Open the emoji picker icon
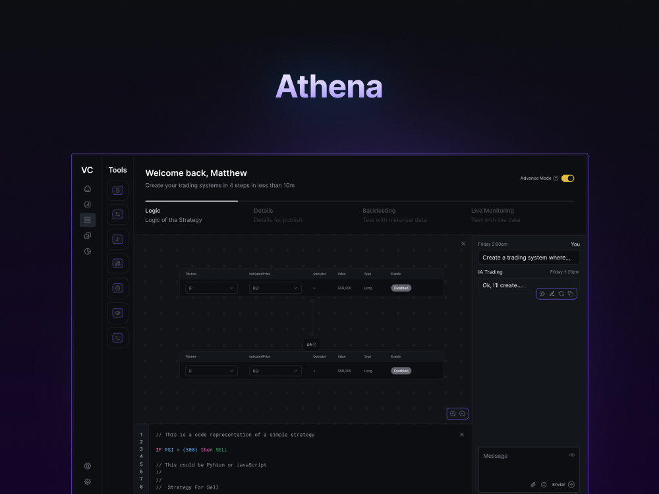Viewport: 659px width, 494px height. point(544,485)
